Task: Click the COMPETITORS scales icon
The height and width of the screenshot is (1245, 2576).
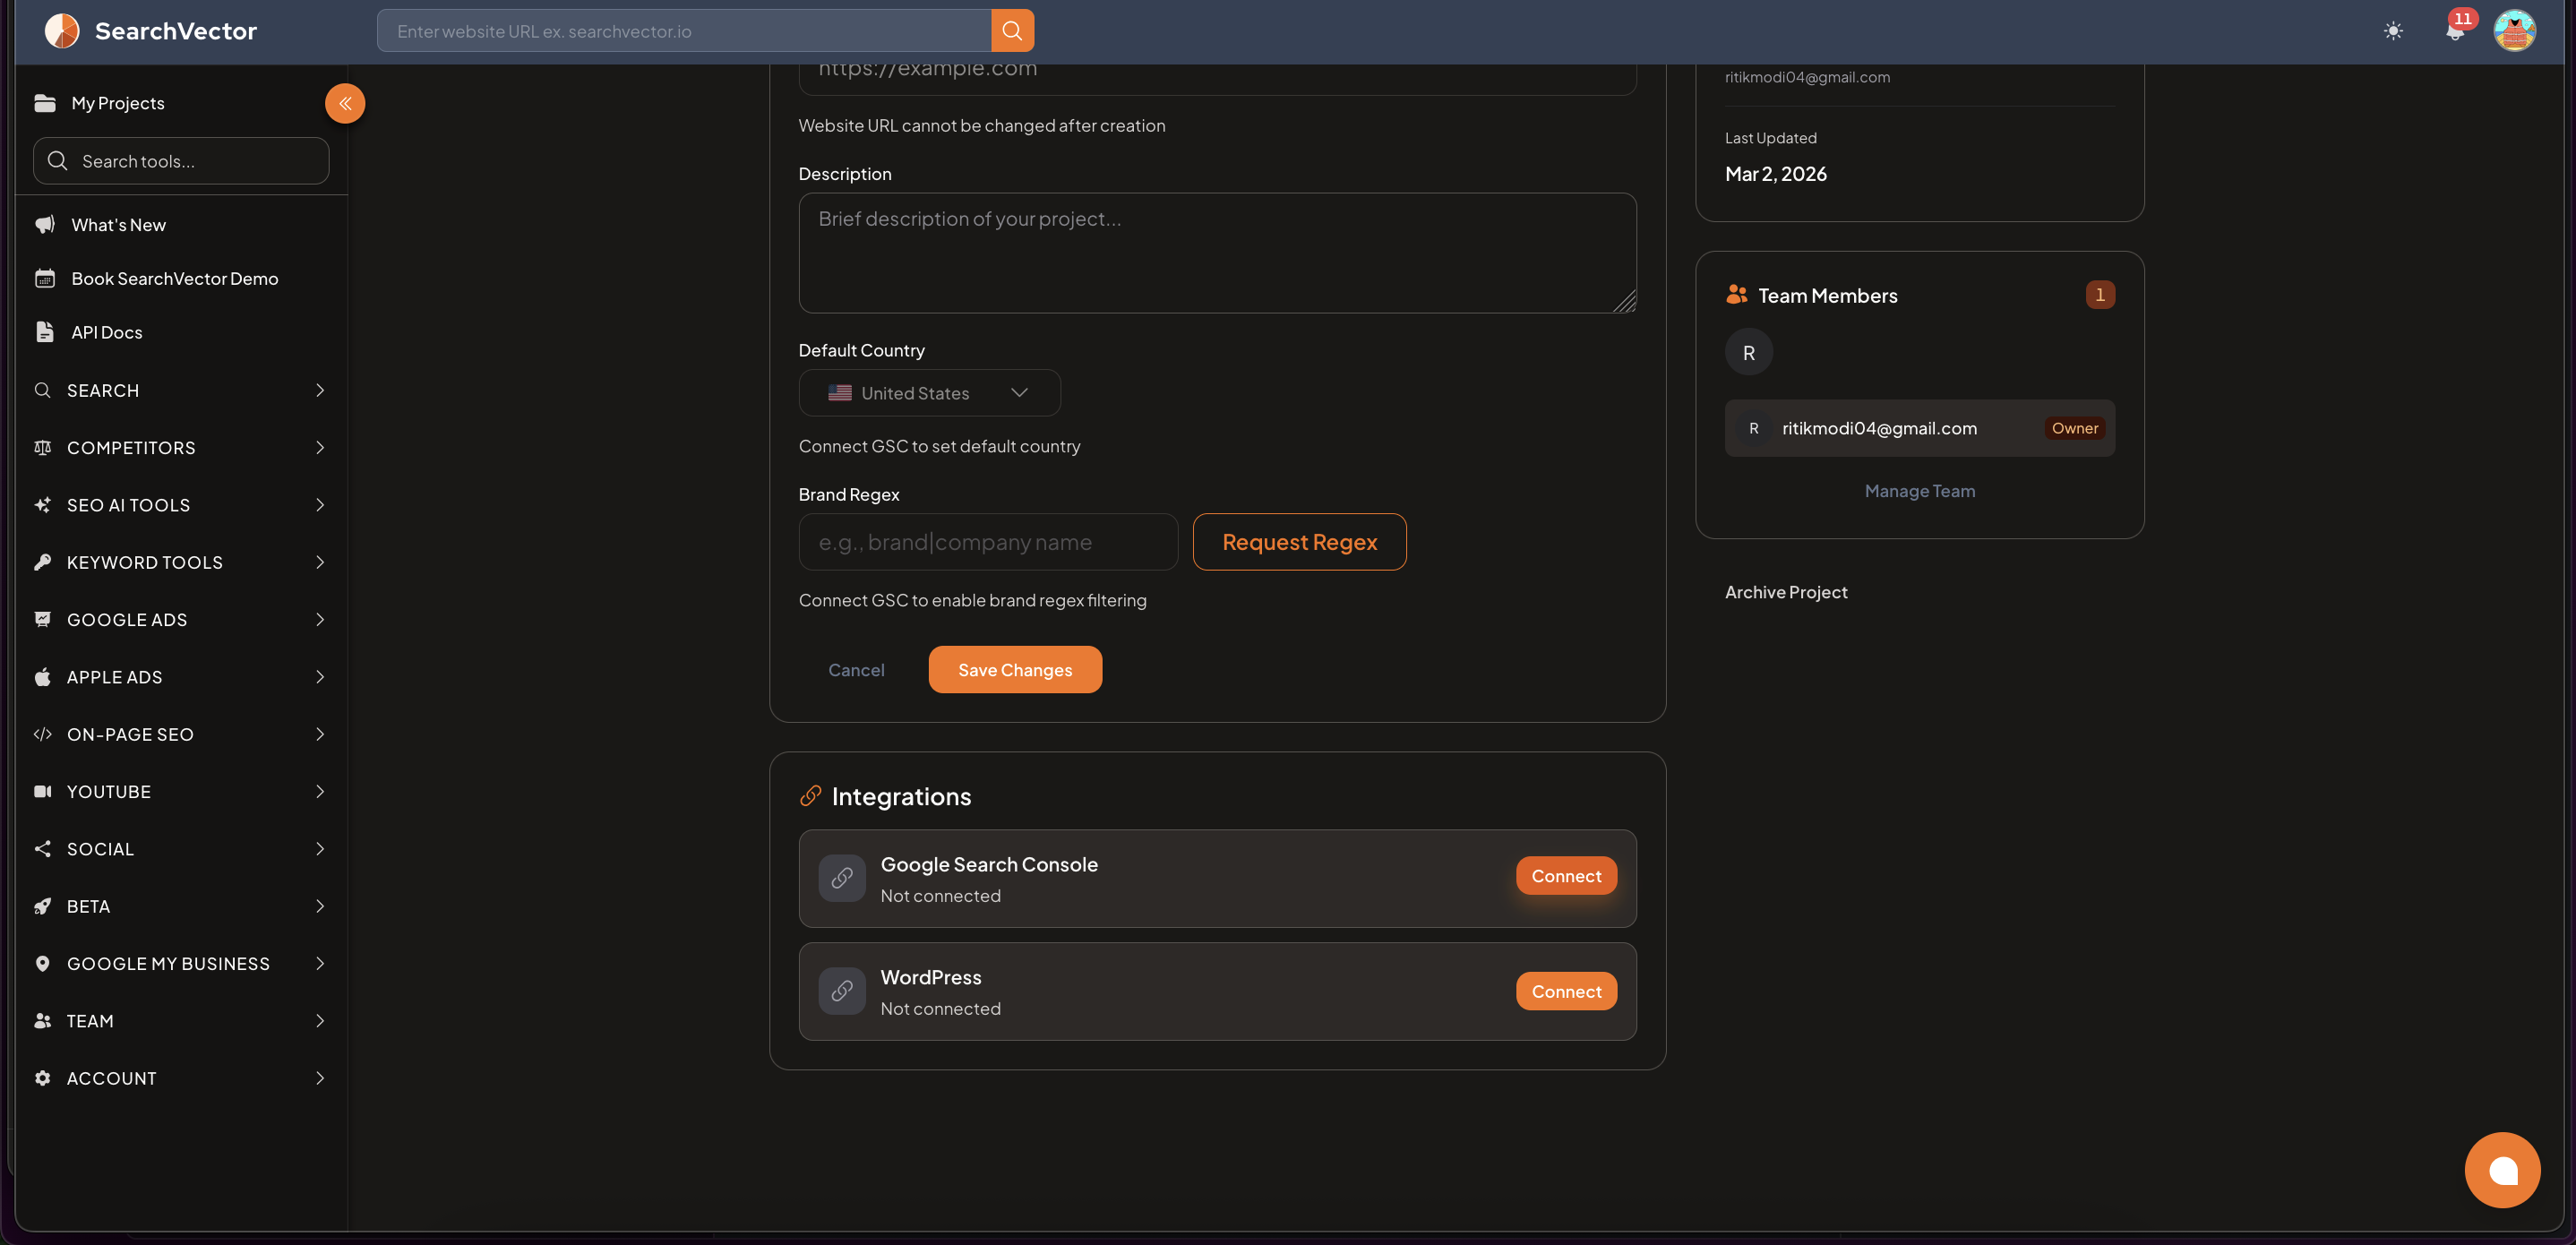Action: tap(43, 448)
